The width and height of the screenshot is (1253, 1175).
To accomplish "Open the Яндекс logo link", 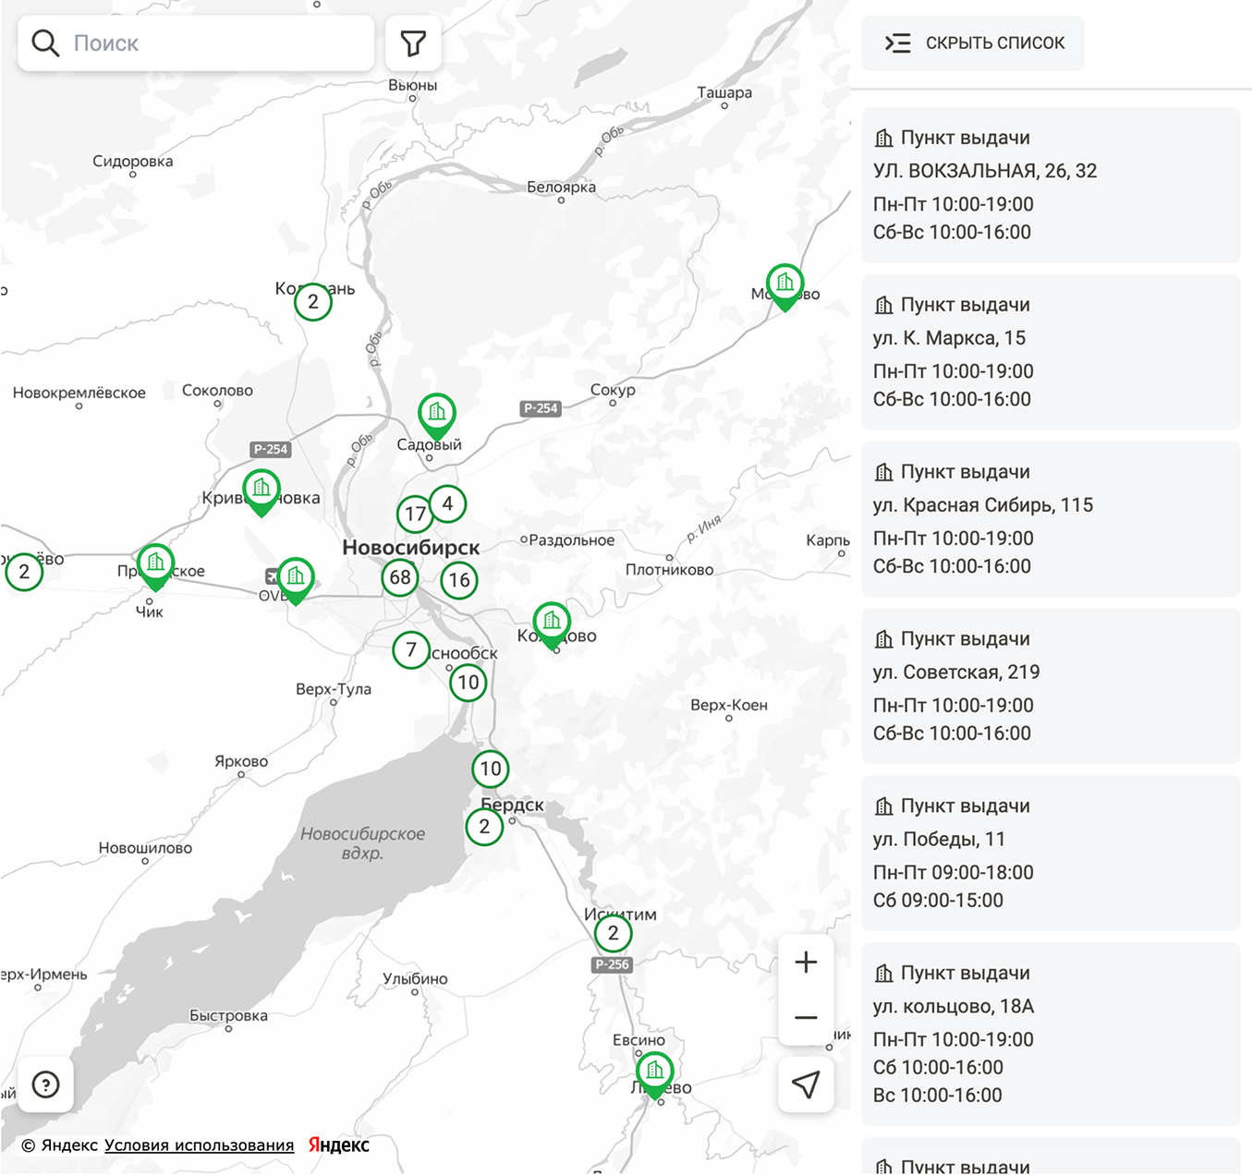I will [x=339, y=1145].
